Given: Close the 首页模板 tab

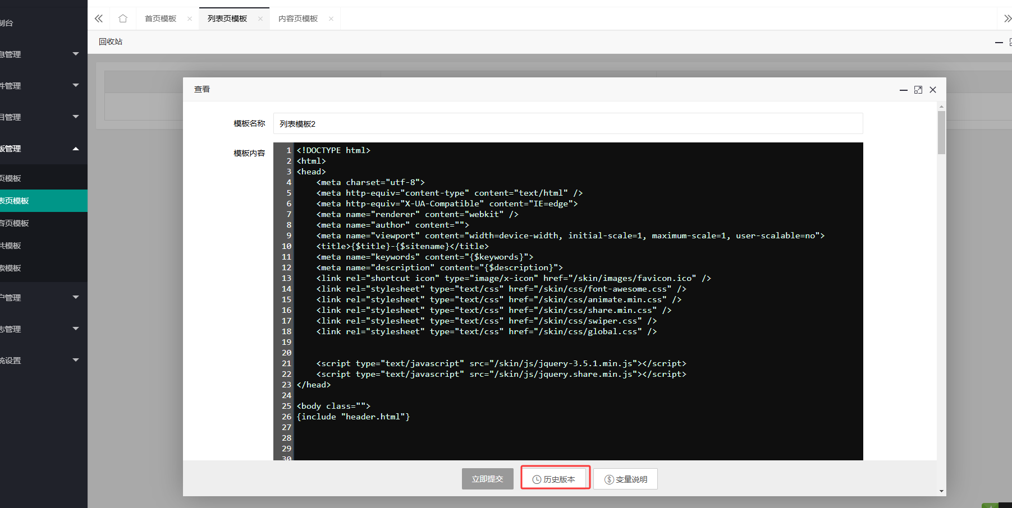Looking at the screenshot, I should point(190,19).
